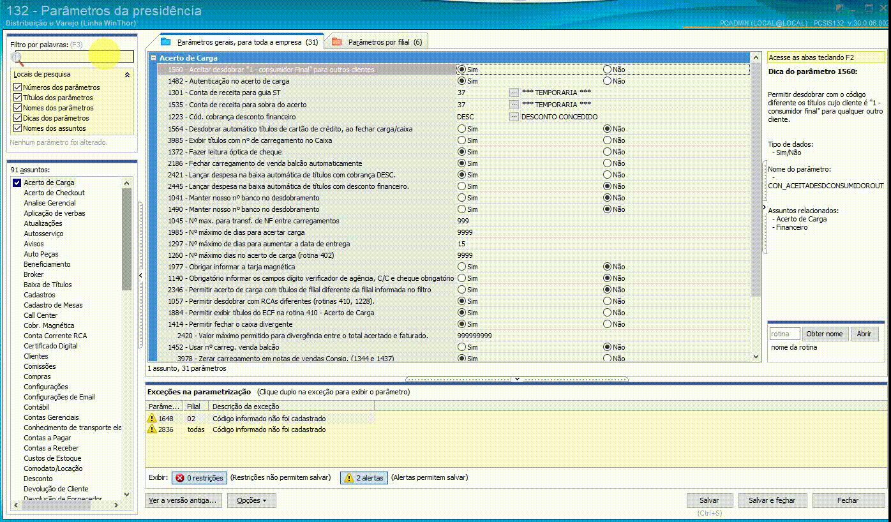Click the restore-down window icon in title bar
The width and height of the screenshot is (891, 522).
[x=869, y=8]
